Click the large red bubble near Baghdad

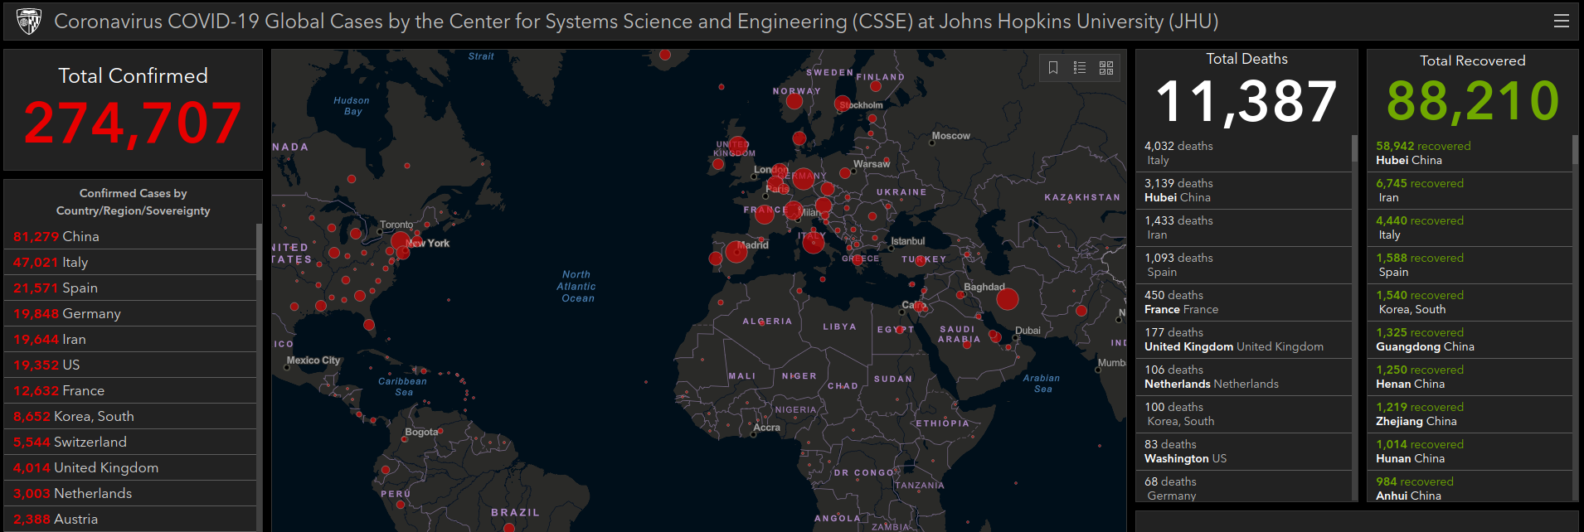tap(1007, 299)
